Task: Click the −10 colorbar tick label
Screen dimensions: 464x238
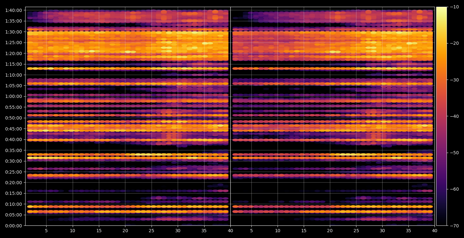Action: [x=454, y=7]
